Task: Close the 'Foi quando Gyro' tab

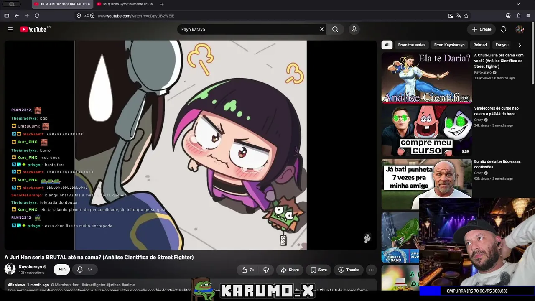Action: click(151, 4)
